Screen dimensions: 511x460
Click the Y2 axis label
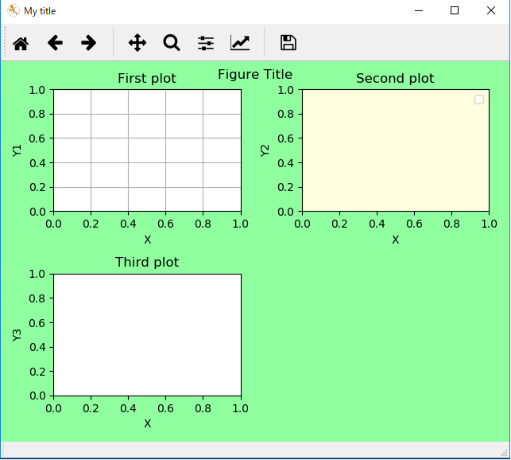pos(265,150)
